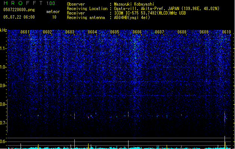Click the 0601 time marker
The height and width of the screenshot is (149, 235).
(25, 32)
